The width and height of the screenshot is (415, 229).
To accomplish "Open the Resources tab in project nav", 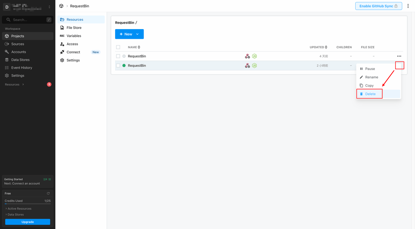I will pos(81,19).
